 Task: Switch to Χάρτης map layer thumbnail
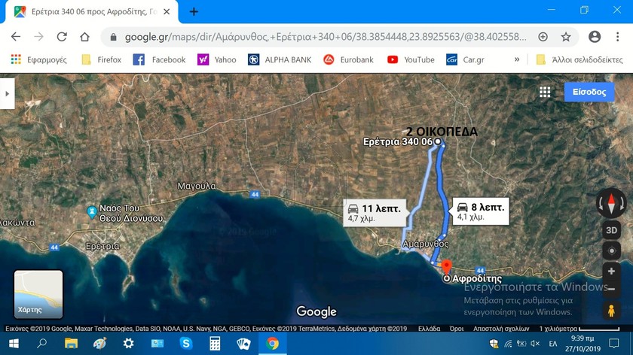(38, 294)
